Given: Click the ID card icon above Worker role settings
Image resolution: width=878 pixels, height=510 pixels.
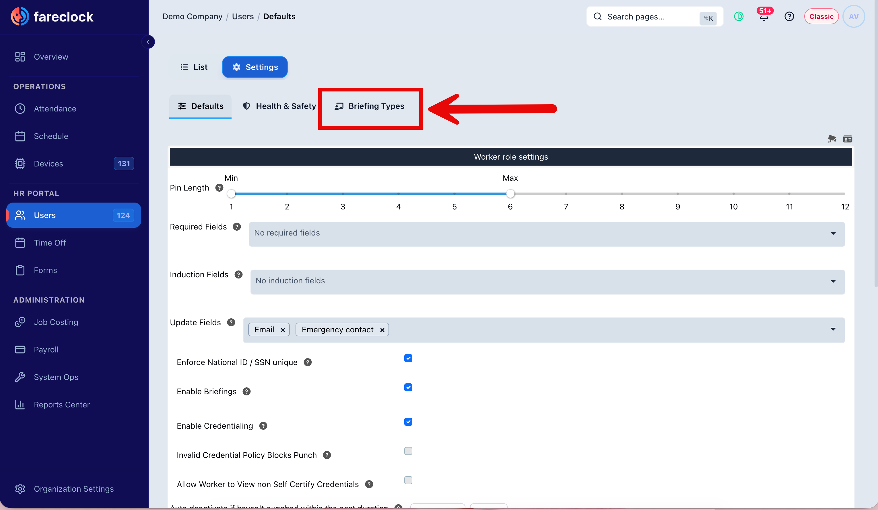Looking at the screenshot, I should tap(848, 139).
